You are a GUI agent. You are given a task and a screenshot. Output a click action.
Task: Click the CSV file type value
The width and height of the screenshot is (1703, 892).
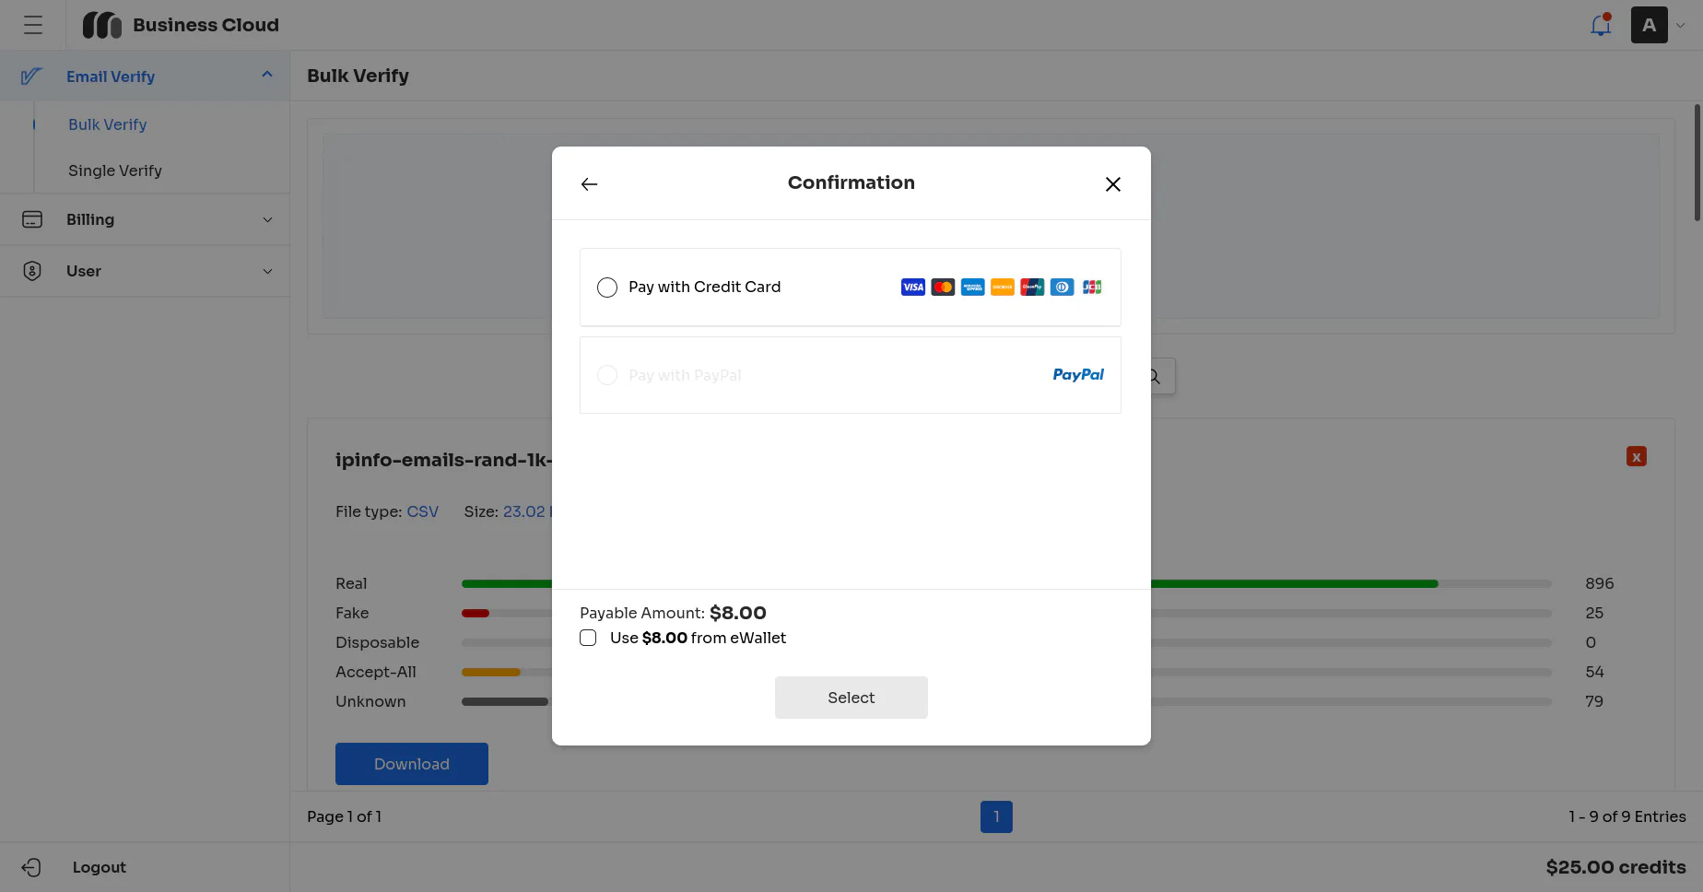tap(423, 511)
